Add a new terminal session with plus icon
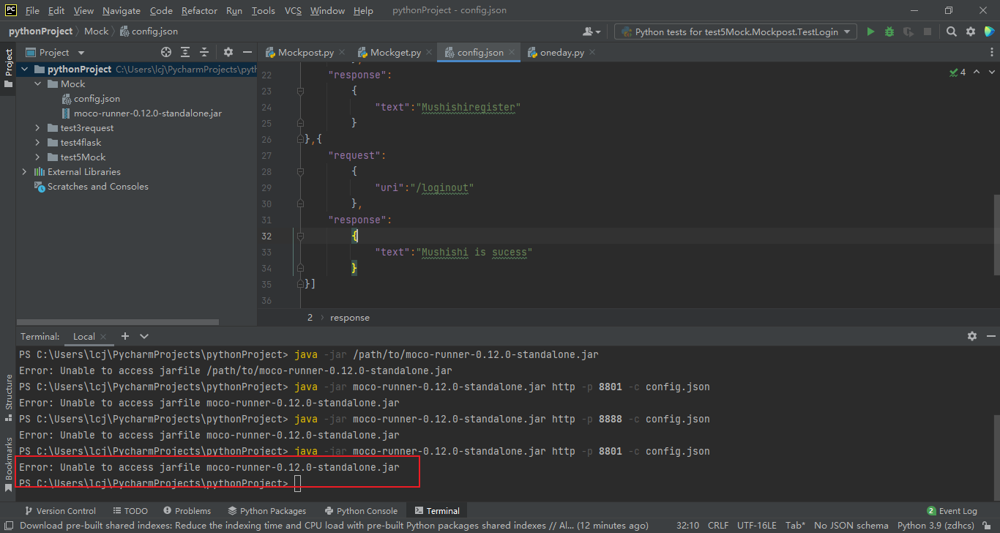This screenshot has width=1000, height=533. pos(124,336)
